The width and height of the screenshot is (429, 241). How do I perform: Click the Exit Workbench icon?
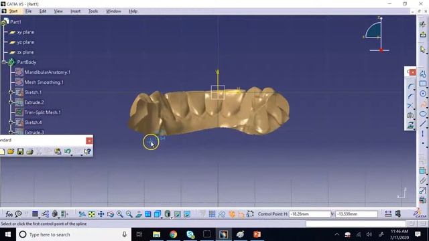coord(423,35)
